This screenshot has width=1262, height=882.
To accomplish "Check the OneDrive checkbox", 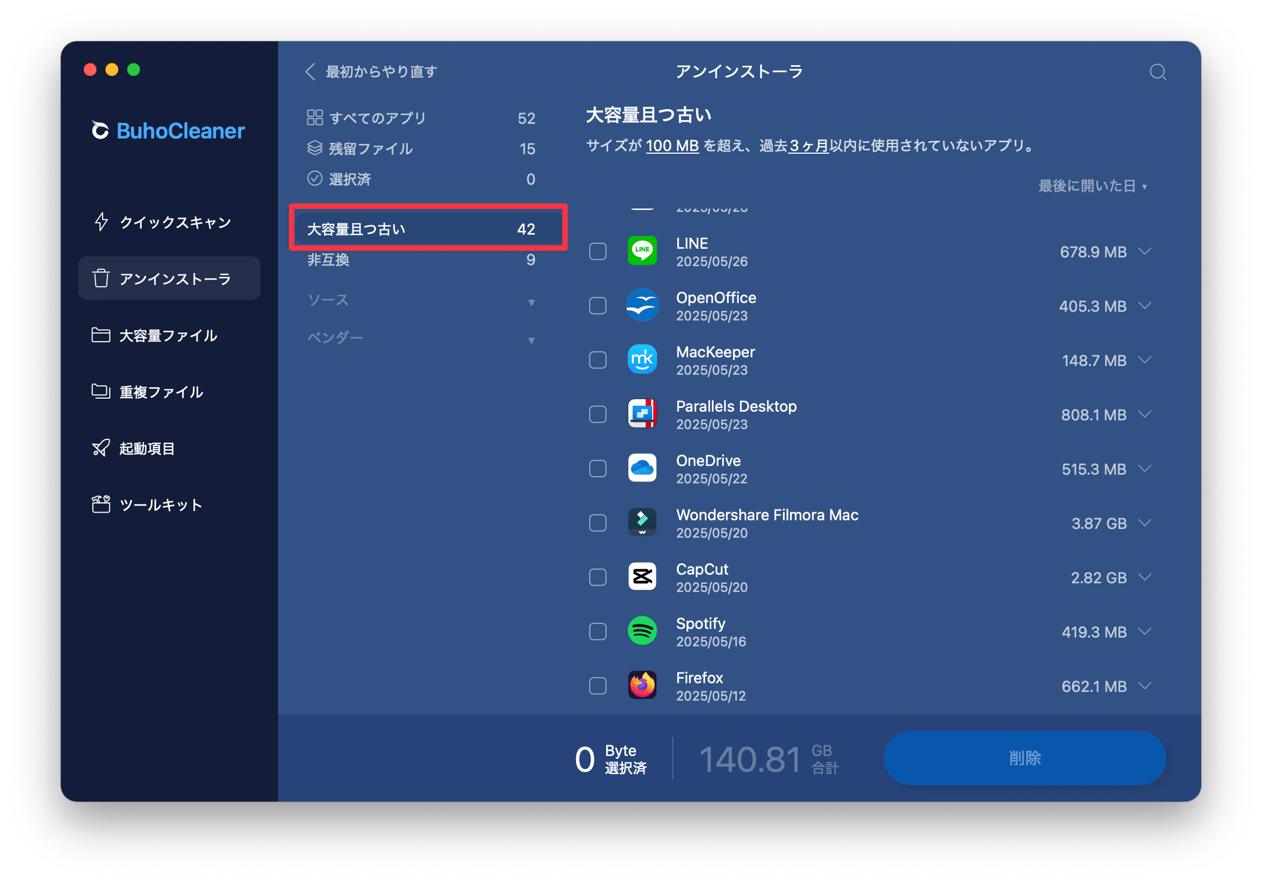I will [597, 469].
